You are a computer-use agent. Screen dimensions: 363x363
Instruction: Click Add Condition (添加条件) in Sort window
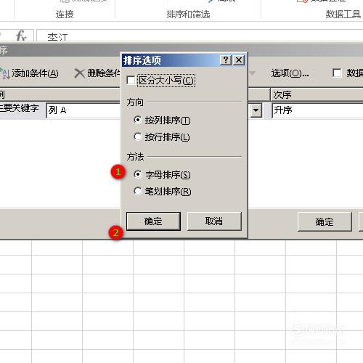(x=30, y=73)
